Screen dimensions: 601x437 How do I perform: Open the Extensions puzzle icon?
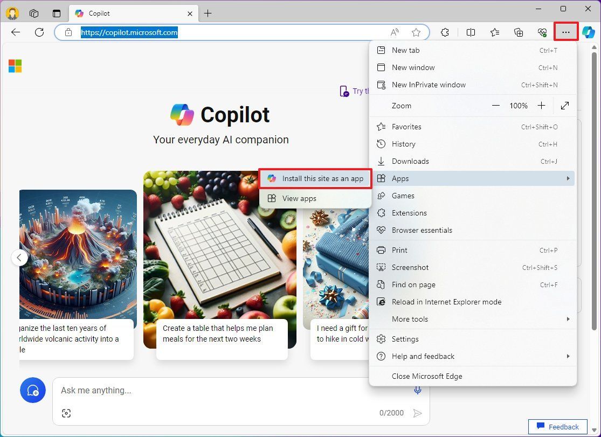445,32
